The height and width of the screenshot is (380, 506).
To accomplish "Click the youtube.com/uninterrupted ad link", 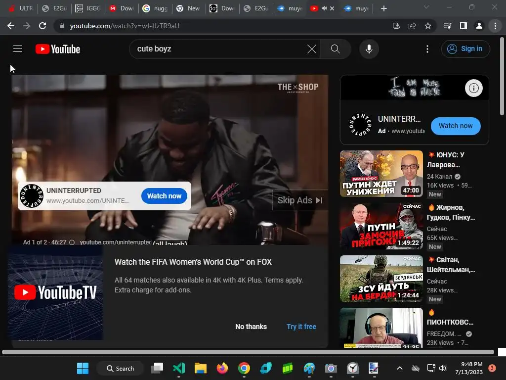I will coord(116,242).
